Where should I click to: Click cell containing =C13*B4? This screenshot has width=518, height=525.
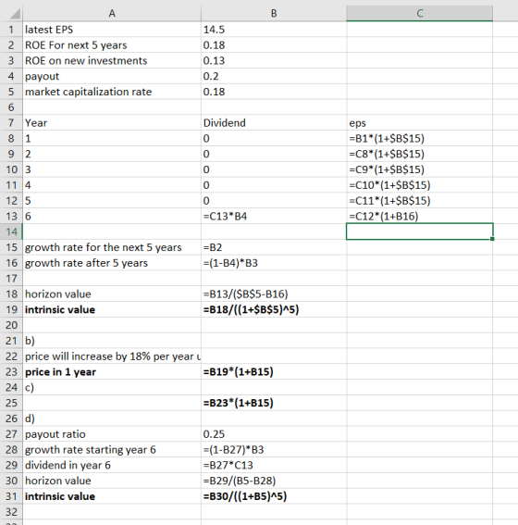pyautogui.click(x=274, y=217)
